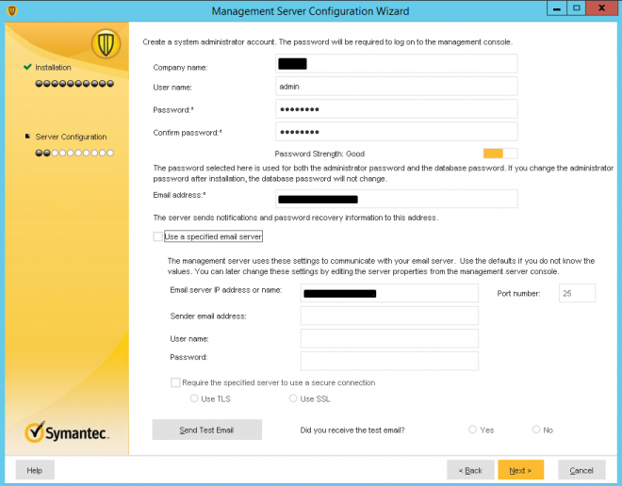Choose Yes for received test email
This screenshot has width=622, height=486.
[472, 429]
